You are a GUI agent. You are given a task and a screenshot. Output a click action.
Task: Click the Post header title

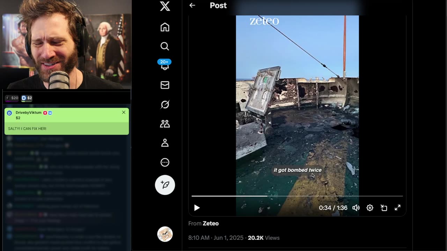218,5
